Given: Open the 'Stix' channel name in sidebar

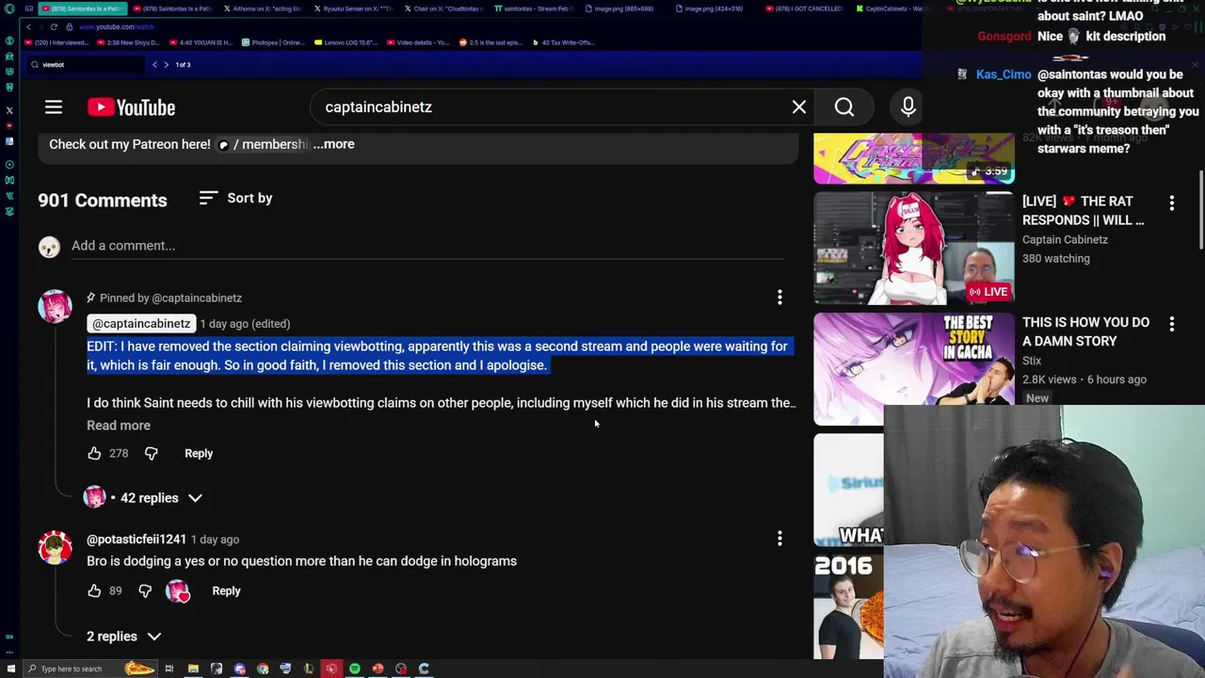Looking at the screenshot, I should (1032, 361).
